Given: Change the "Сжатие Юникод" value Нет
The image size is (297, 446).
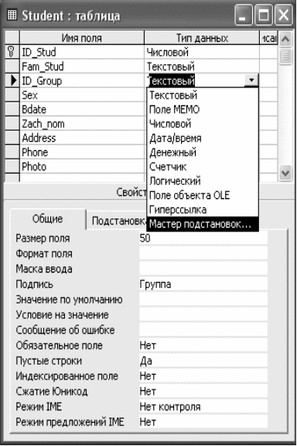Looking at the screenshot, I should [x=203, y=392].
